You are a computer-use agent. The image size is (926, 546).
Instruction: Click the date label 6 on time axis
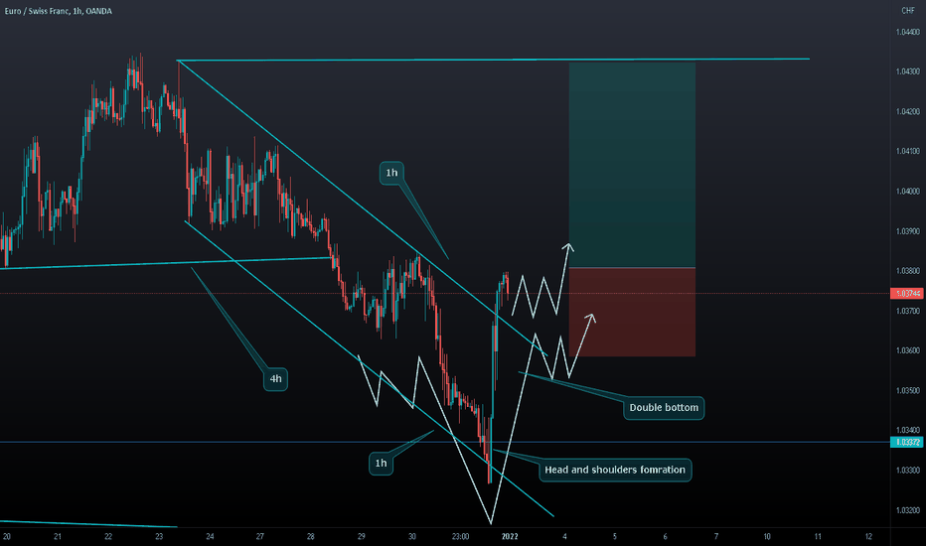click(x=665, y=536)
